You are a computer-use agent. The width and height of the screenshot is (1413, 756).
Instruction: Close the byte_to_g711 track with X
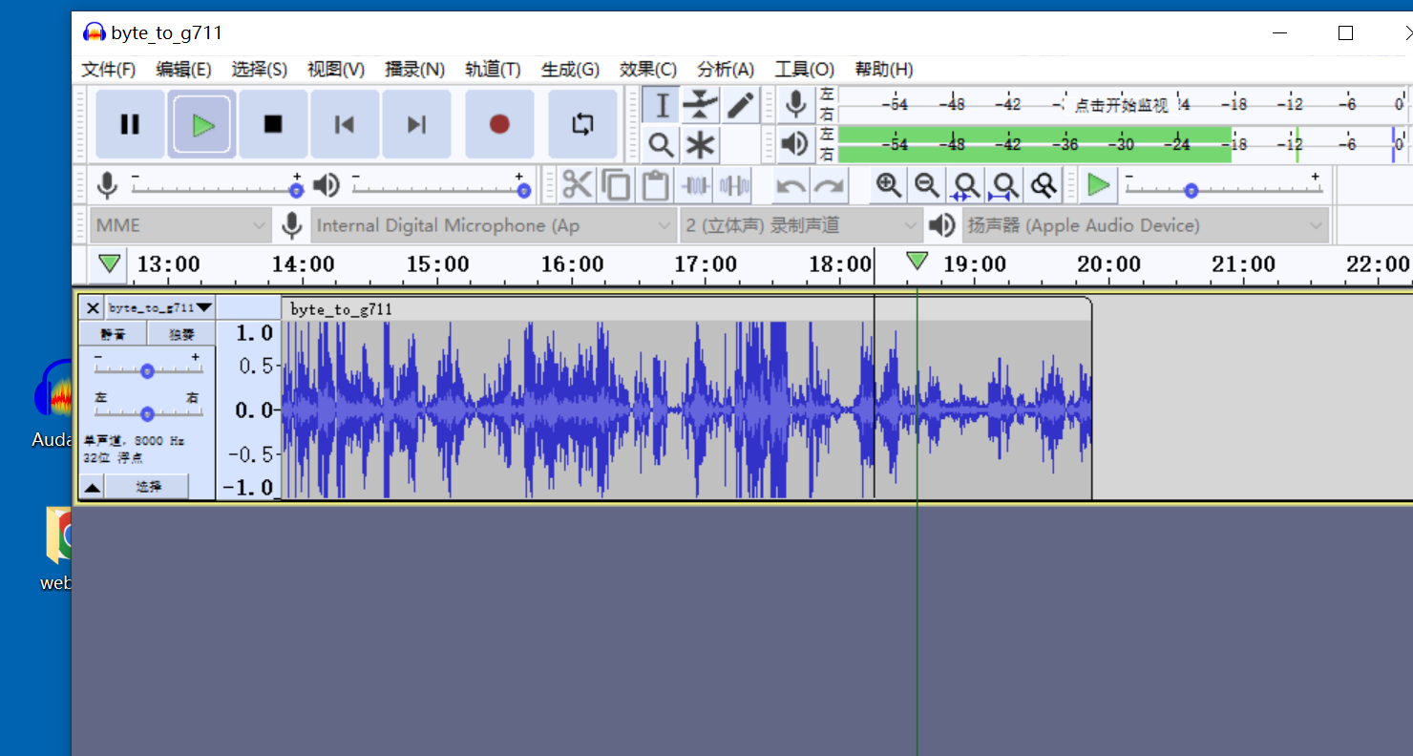click(93, 307)
